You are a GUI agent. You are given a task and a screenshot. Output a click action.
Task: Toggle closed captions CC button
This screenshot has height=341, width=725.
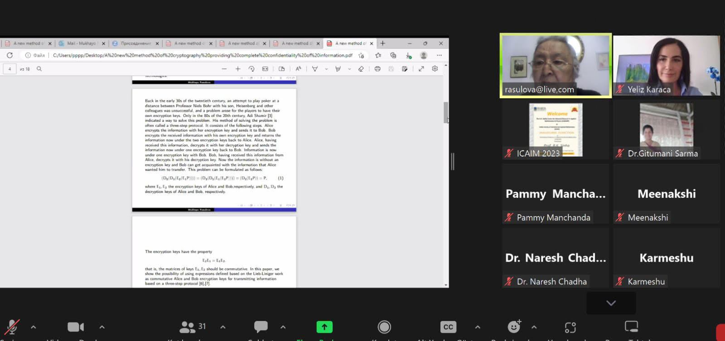pyautogui.click(x=448, y=327)
